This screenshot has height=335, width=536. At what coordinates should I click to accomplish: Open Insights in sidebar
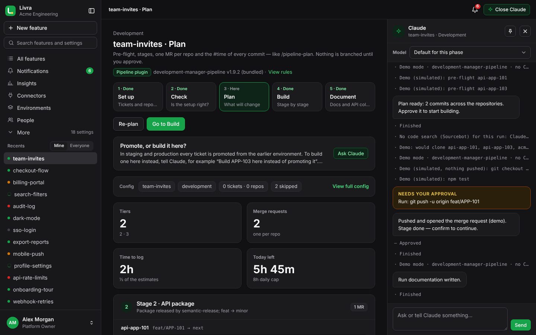tap(50, 83)
